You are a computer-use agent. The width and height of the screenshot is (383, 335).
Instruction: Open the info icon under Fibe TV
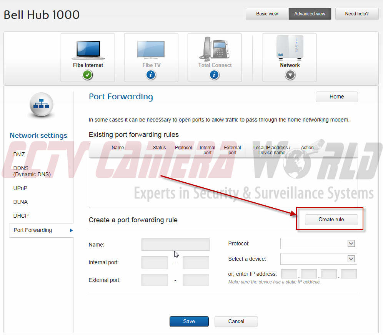(151, 75)
